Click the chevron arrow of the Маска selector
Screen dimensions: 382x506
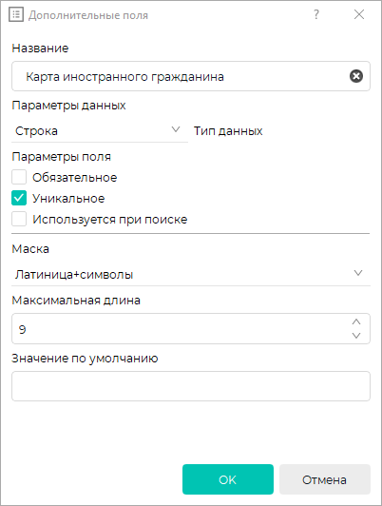click(358, 273)
